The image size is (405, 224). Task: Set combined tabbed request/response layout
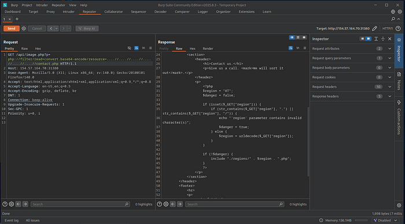[x=304, y=38]
